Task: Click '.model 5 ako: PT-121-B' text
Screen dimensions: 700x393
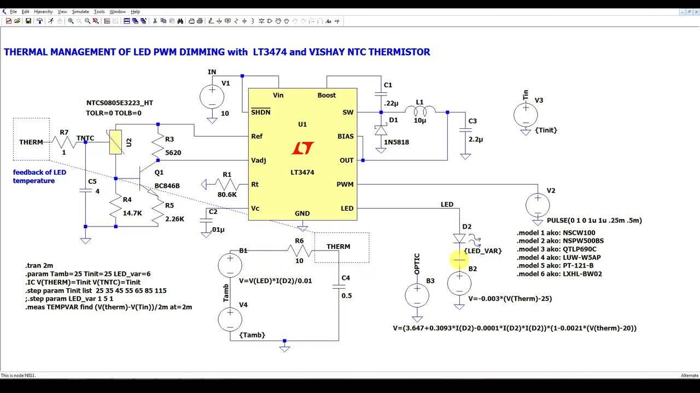Action: tap(555, 266)
